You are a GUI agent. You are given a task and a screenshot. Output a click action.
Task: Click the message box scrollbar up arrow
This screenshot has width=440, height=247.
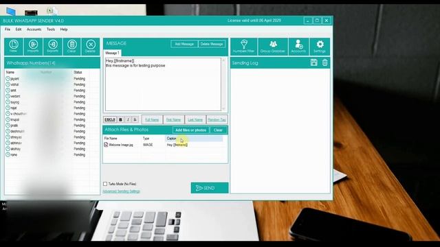tap(223, 60)
